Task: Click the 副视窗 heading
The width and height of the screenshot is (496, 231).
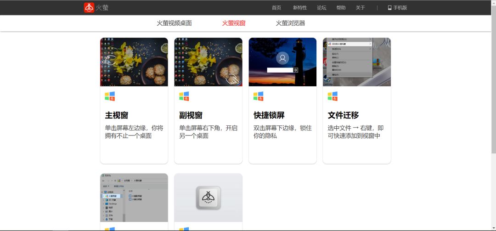Action: 191,115
